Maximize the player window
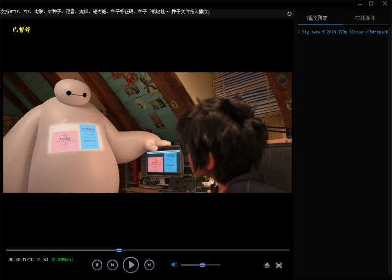 pos(371,4)
